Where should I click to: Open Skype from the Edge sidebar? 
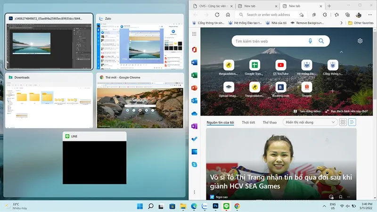[x=194, y=164]
